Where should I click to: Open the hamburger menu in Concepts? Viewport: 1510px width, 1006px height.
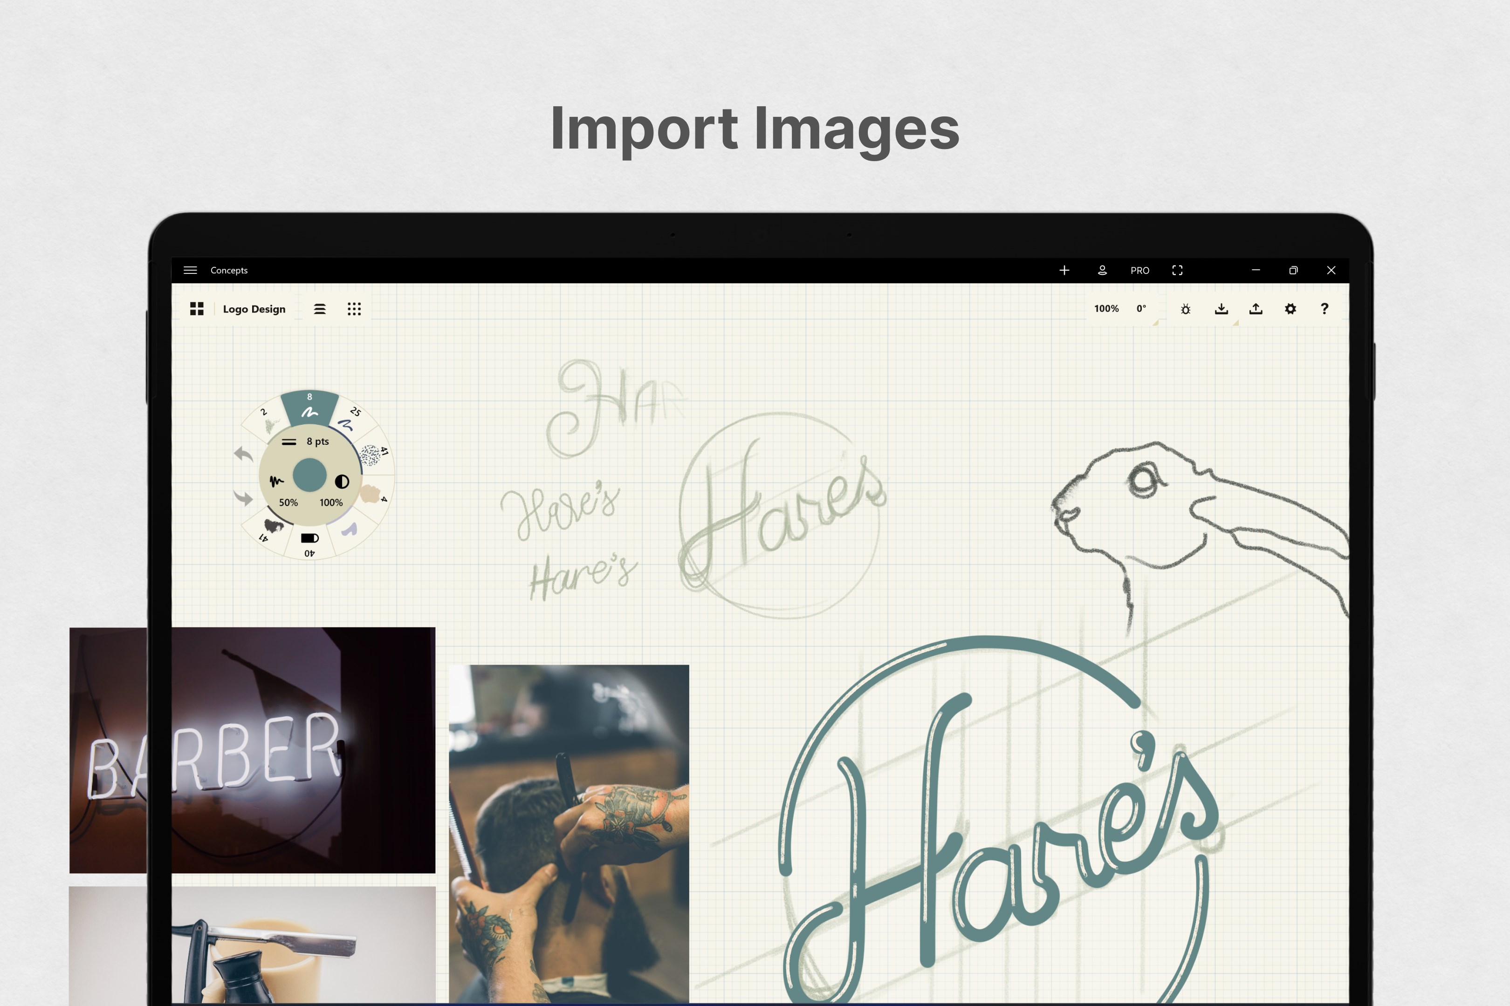point(190,270)
